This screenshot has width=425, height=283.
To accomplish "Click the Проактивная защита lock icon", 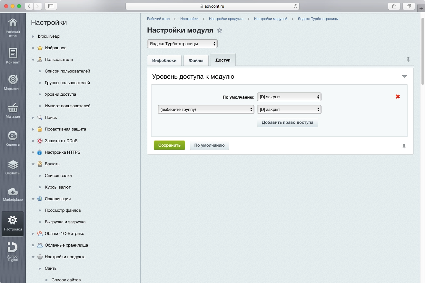I will pyautogui.click(x=40, y=129).
